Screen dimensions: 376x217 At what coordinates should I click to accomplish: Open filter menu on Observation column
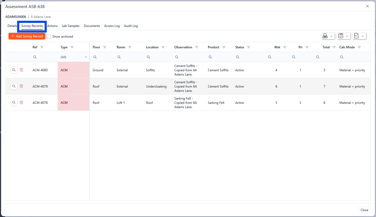tap(197, 47)
